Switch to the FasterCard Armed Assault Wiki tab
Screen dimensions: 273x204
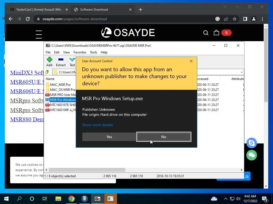pos(39,10)
